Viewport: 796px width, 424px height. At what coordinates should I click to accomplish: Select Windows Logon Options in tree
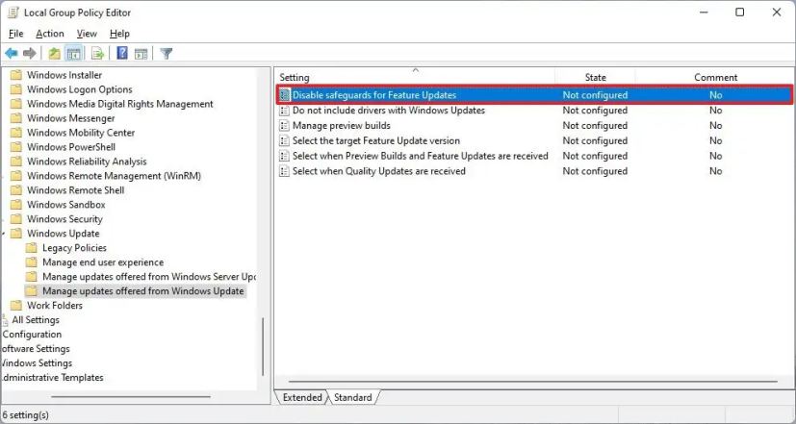(79, 89)
